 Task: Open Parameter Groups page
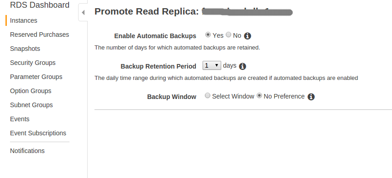click(x=36, y=77)
